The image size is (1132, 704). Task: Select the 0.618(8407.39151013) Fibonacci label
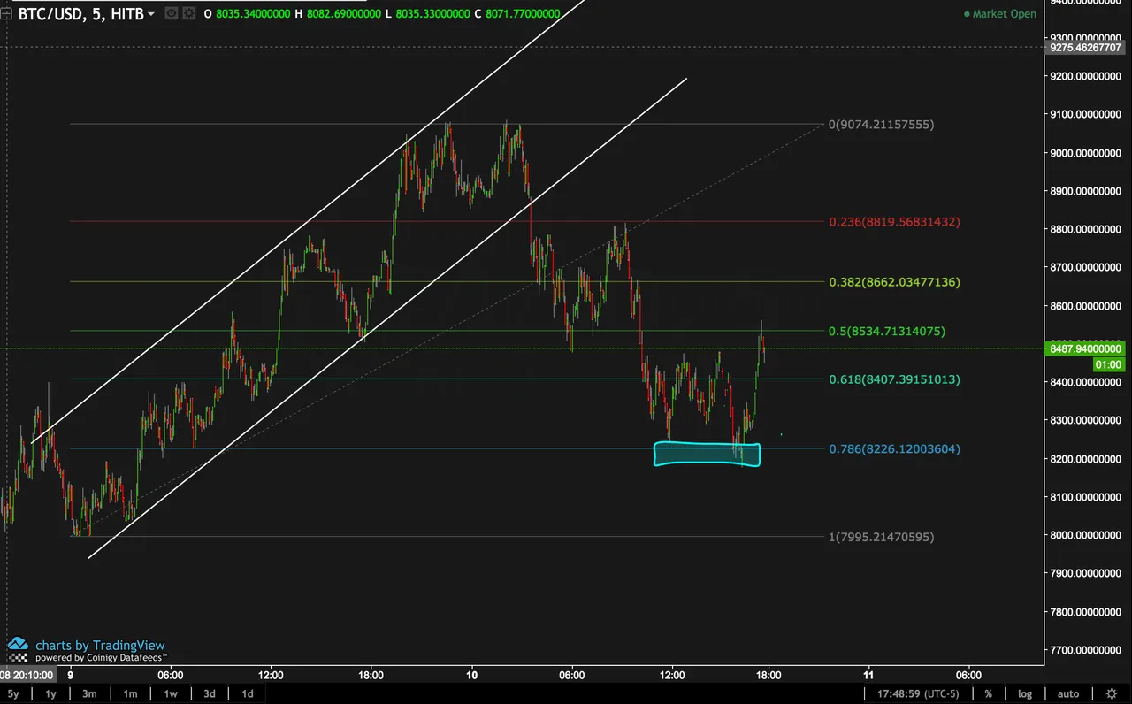click(x=894, y=379)
